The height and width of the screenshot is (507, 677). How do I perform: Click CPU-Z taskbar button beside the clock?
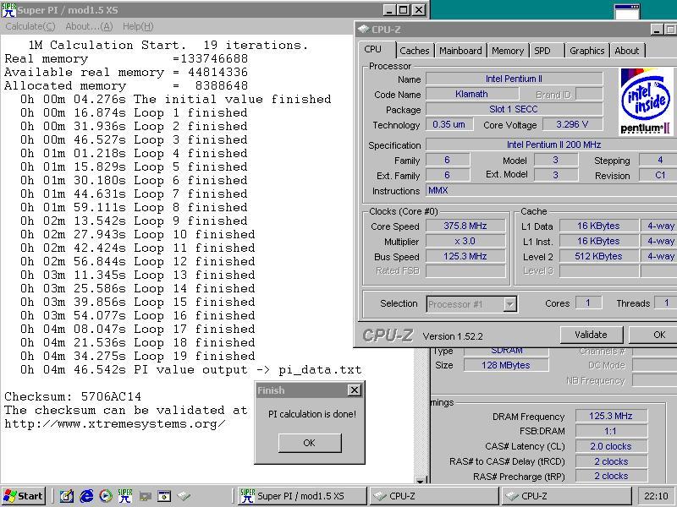566,496
